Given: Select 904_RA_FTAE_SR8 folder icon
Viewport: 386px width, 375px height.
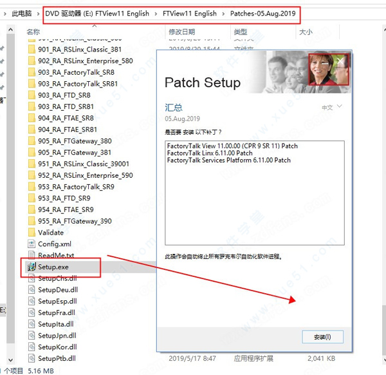Looking at the screenshot, I should coord(32,118).
